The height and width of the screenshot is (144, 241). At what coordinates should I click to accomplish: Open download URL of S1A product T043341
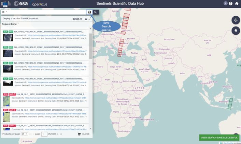click(x=56, y=129)
